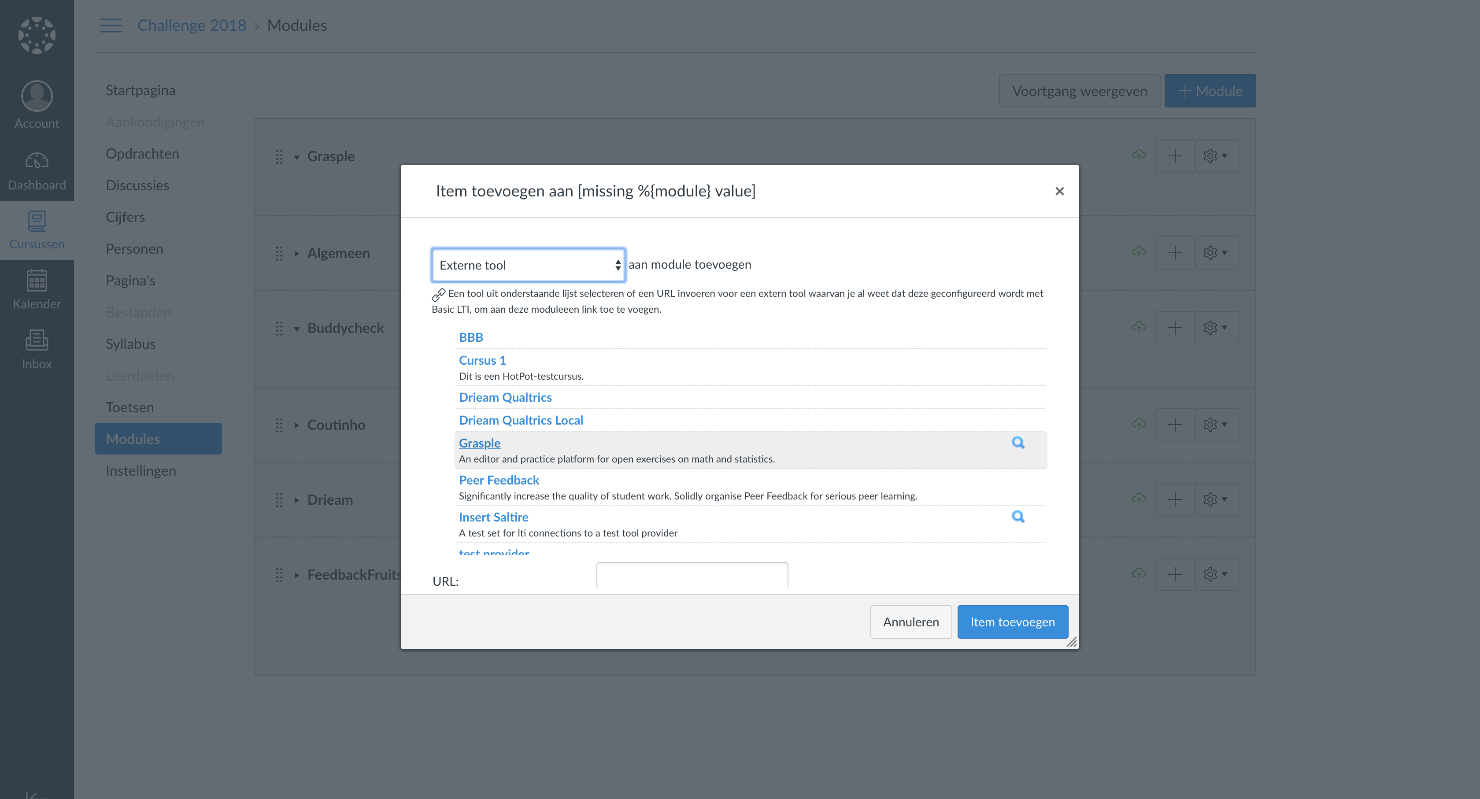Expand the FeedbackFruits module triangle

[296, 574]
